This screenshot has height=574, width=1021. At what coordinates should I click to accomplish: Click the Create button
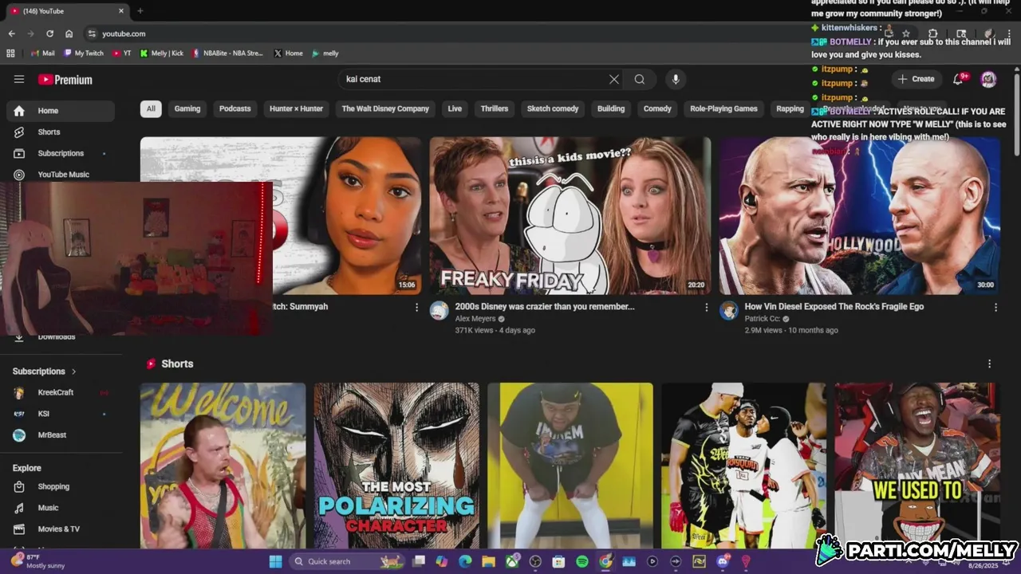(x=916, y=79)
